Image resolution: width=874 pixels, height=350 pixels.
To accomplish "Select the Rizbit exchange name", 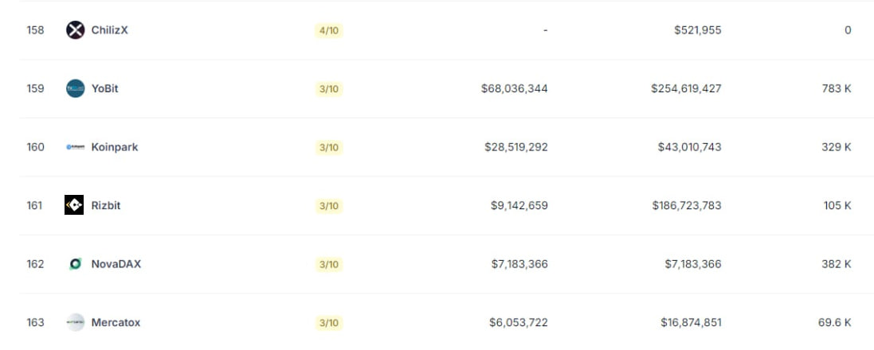I will 106,205.
